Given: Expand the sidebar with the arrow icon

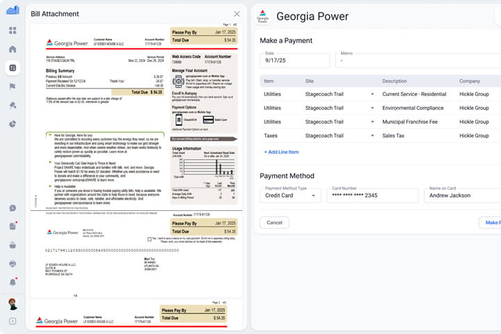Looking at the screenshot, I should 13,321.
